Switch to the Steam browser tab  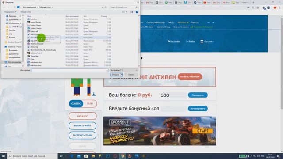pyautogui.click(x=198, y=3)
